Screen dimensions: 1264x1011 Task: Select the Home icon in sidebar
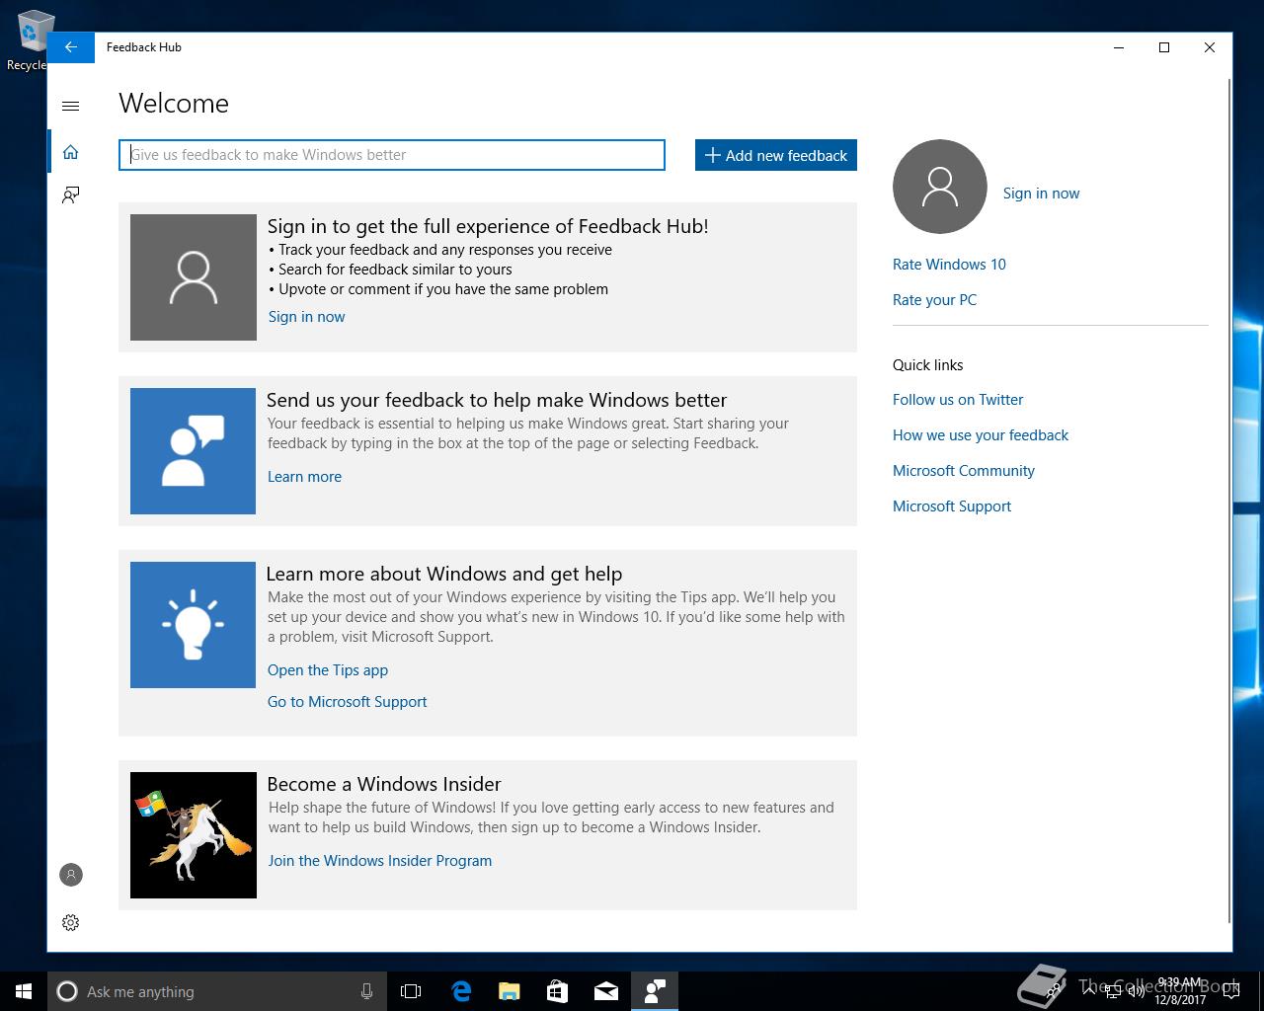(70, 152)
